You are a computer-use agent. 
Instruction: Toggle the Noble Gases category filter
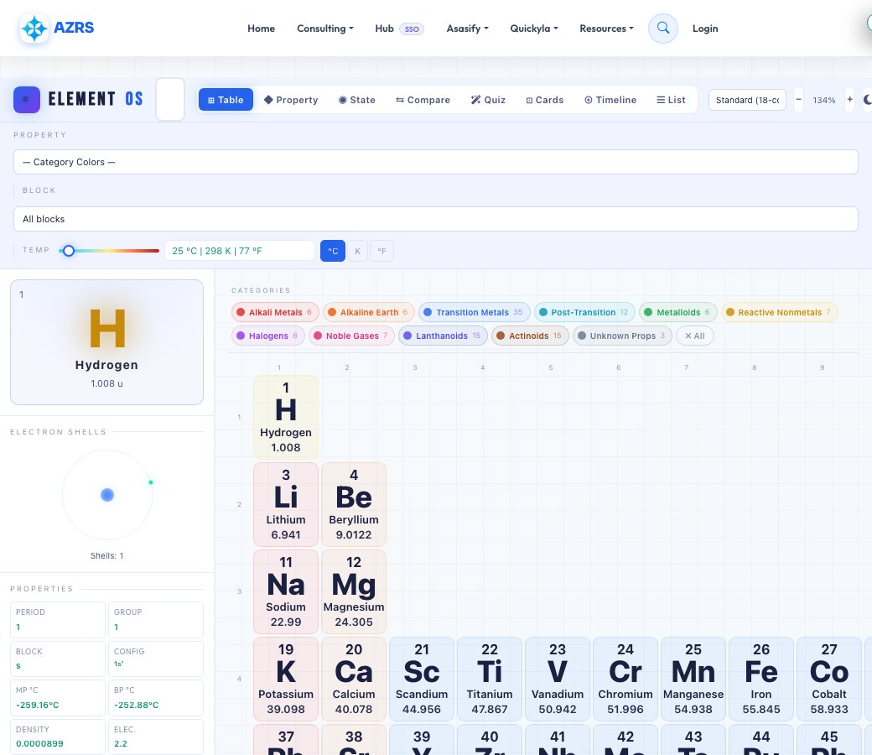coord(351,336)
